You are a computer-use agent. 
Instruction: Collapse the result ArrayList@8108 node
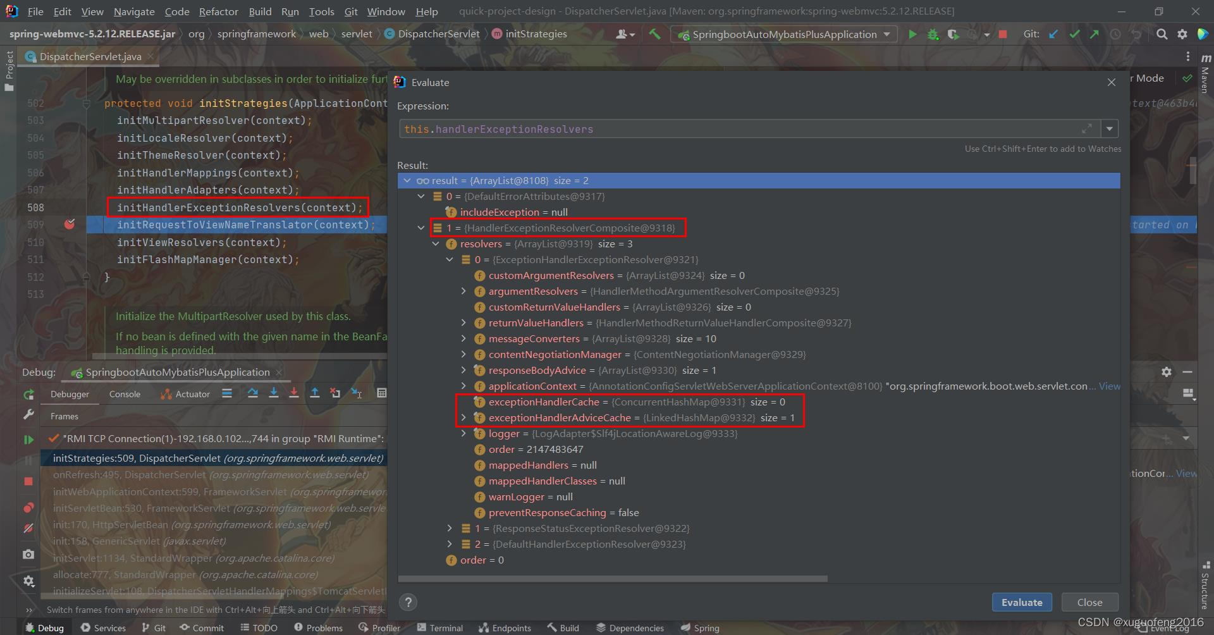coord(407,180)
